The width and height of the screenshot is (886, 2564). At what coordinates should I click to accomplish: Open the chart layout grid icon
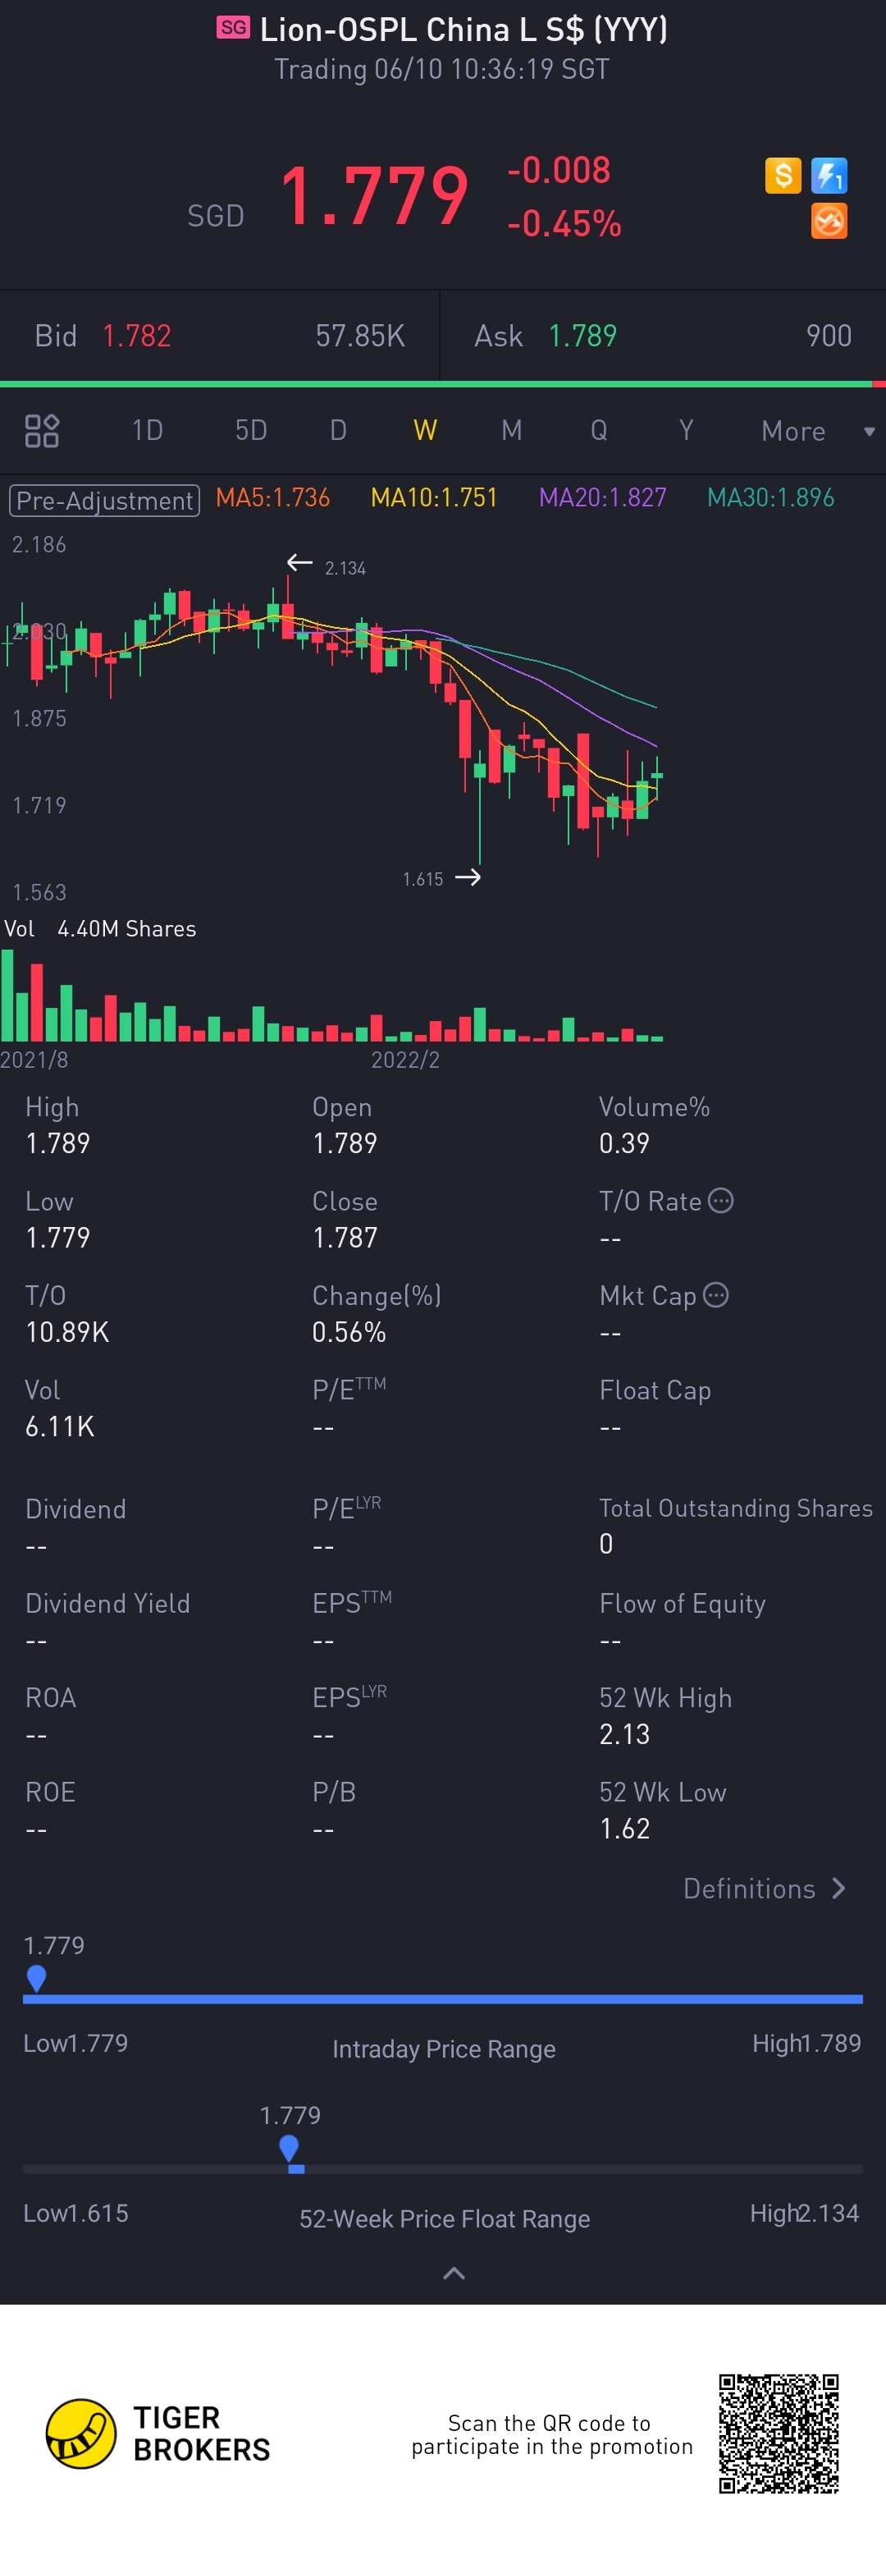[x=42, y=431]
